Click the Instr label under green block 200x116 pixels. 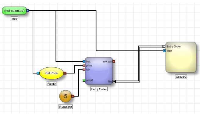(x=14, y=19)
